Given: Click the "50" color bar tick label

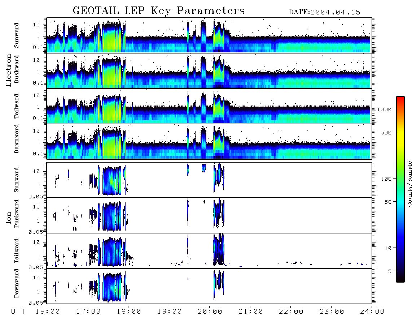Looking at the screenshot, I should [388, 202].
